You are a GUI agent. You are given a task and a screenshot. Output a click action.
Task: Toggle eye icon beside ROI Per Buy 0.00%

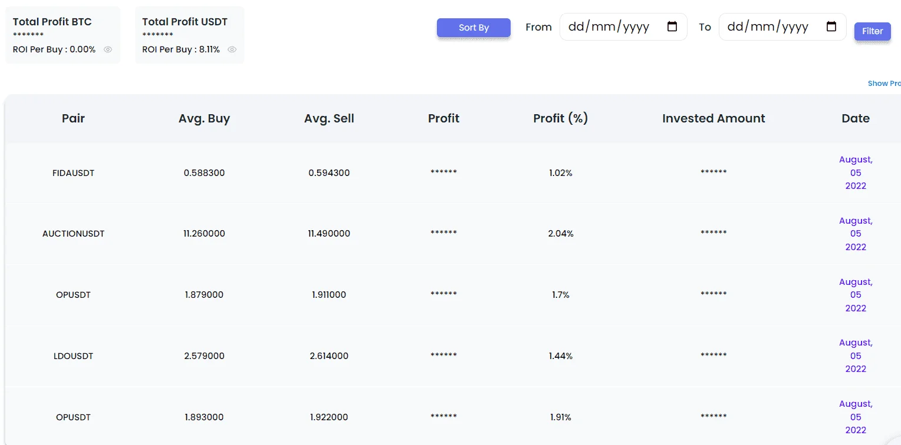coord(108,49)
